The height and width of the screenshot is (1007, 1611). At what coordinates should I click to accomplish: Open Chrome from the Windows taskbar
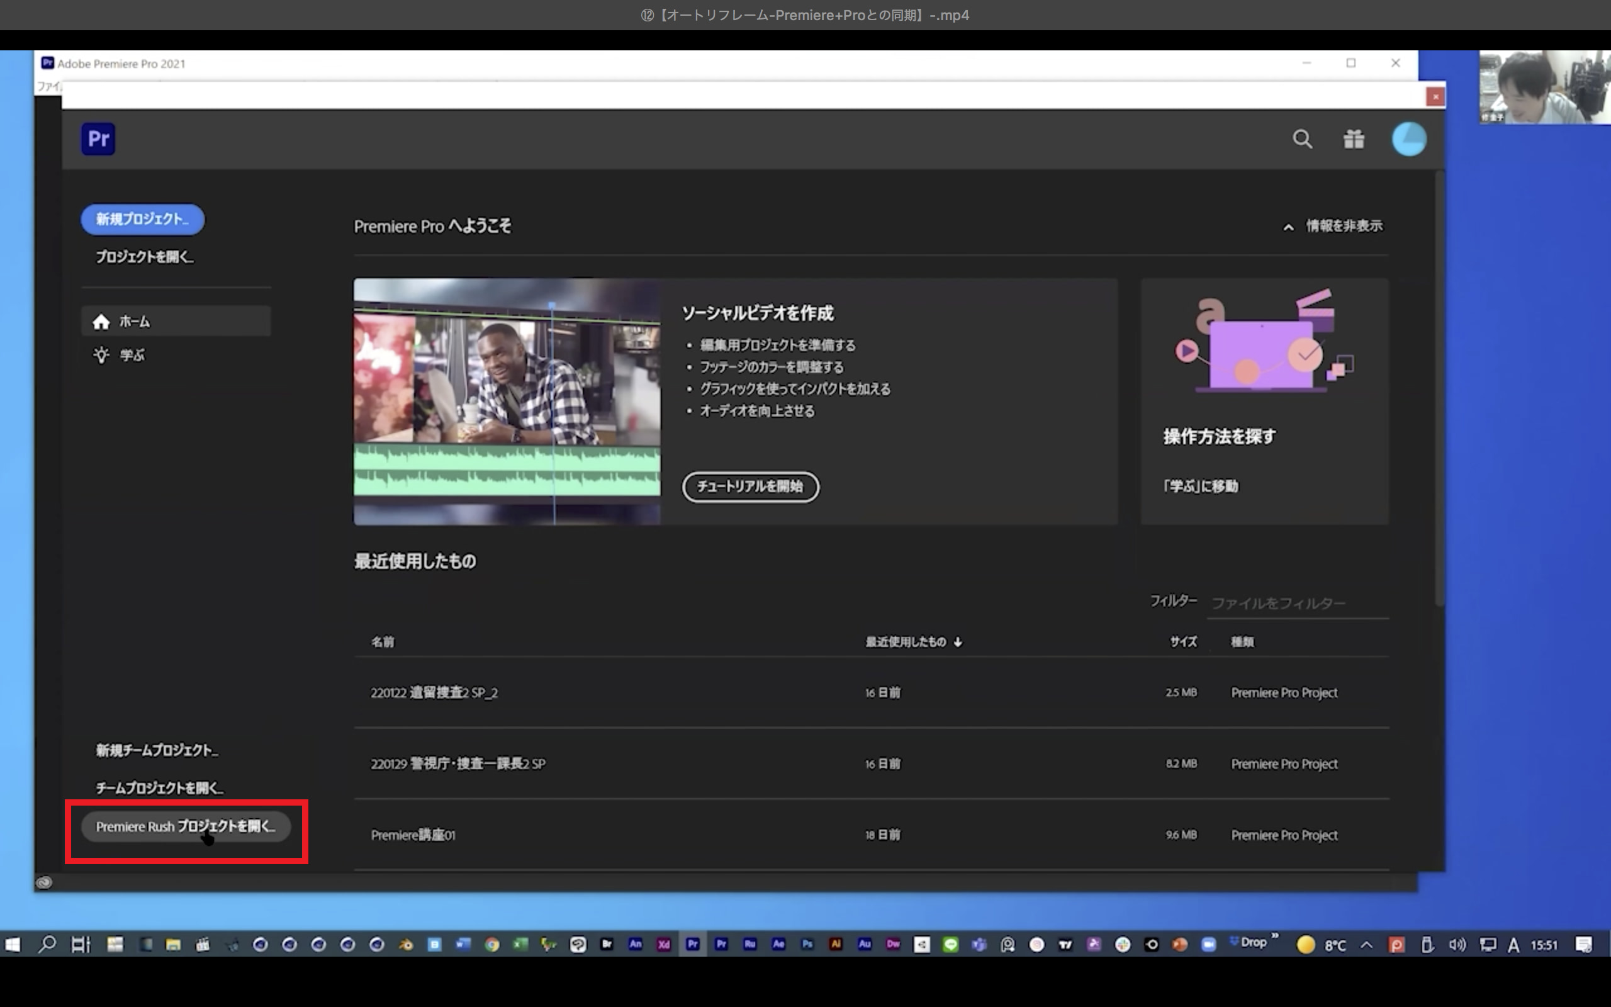[x=492, y=945]
